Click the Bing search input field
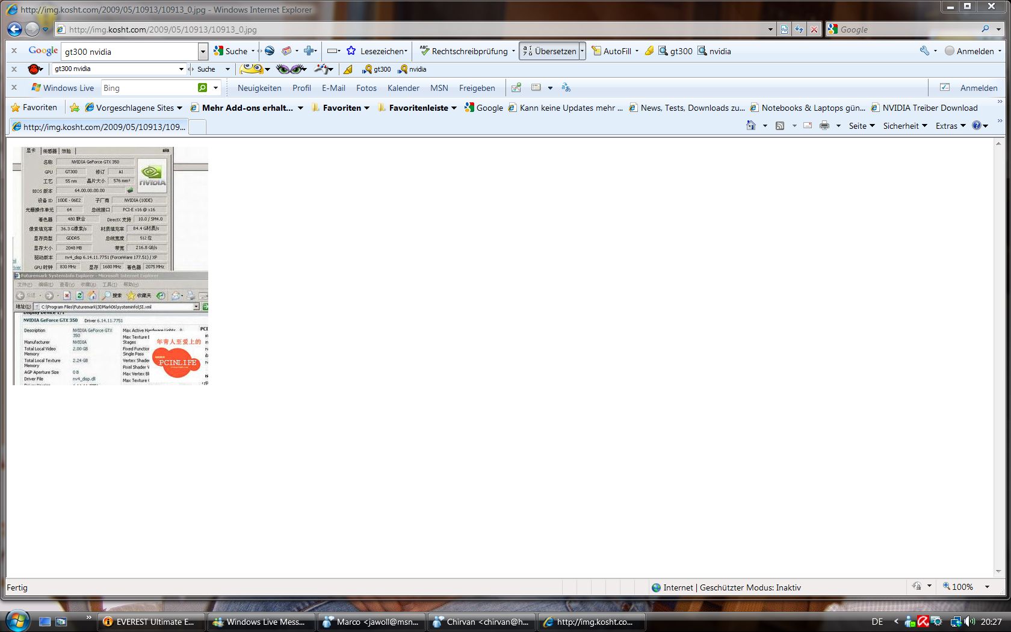Viewport: 1011px width, 632px height. (x=148, y=88)
